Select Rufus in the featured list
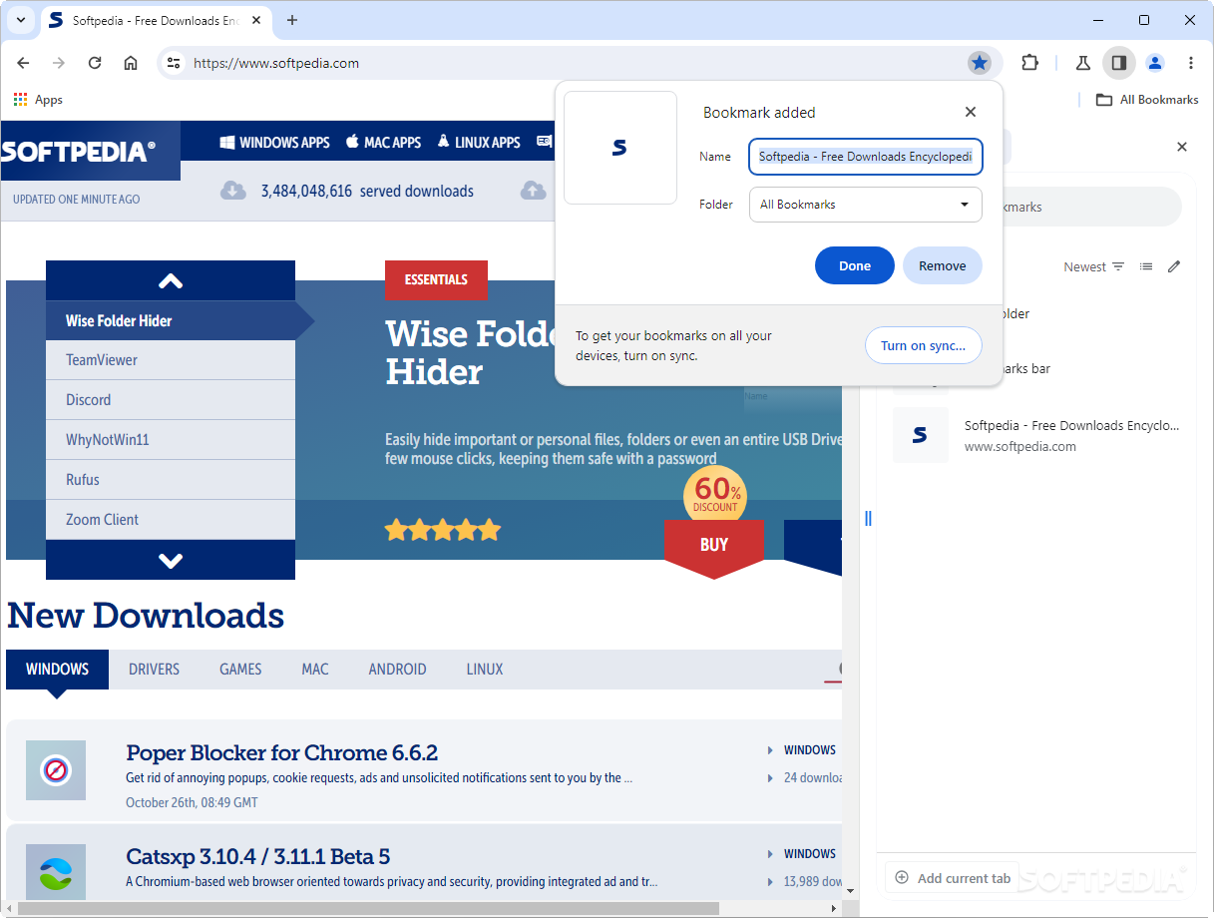The image size is (1214, 918). [x=171, y=480]
